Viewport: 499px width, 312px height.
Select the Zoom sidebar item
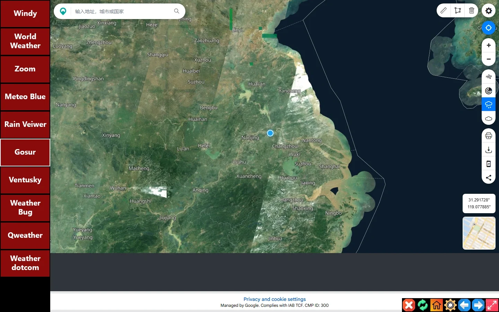coord(25,69)
